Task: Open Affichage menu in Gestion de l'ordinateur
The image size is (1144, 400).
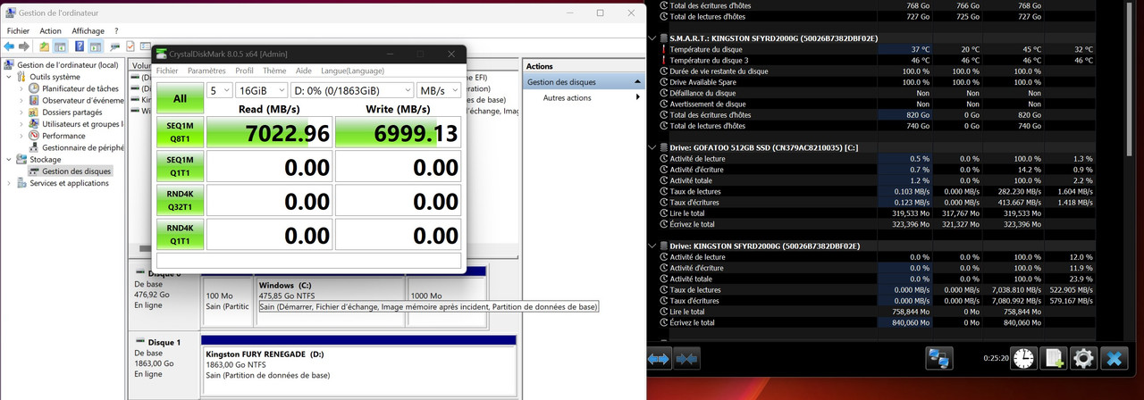Action: pyautogui.click(x=88, y=30)
